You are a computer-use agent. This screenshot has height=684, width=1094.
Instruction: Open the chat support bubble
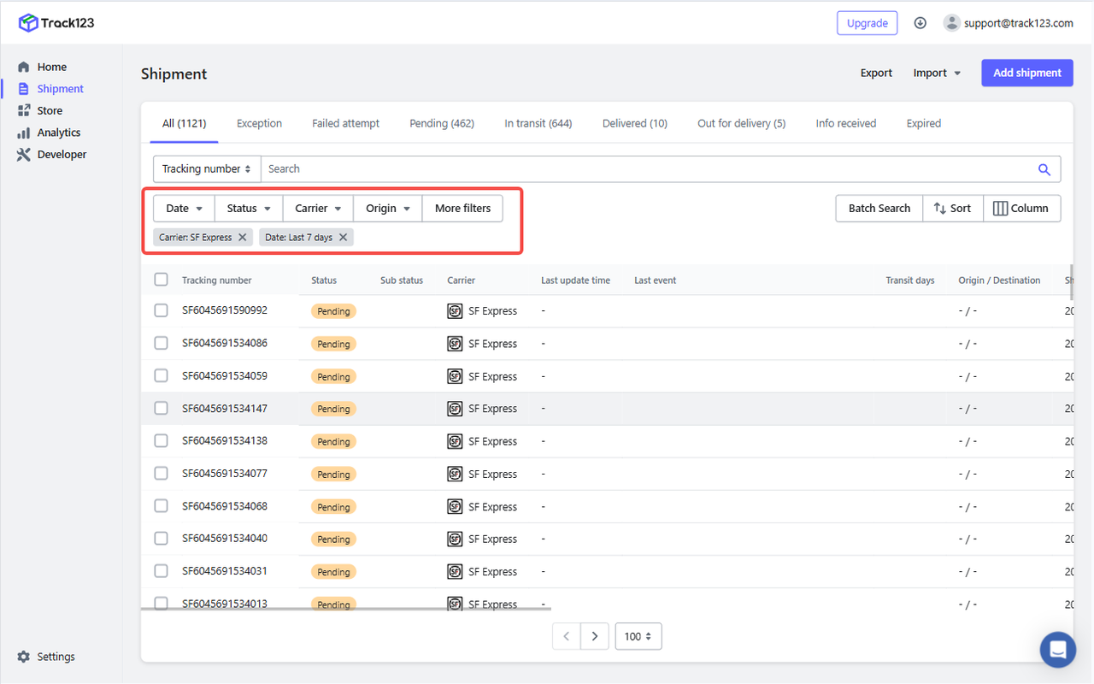click(1057, 650)
